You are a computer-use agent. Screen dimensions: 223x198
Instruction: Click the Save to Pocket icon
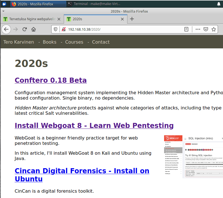(x=206, y=29)
